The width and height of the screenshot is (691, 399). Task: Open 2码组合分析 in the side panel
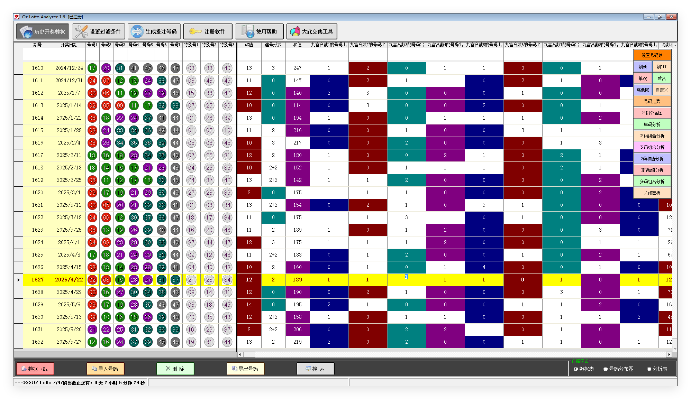pos(652,136)
